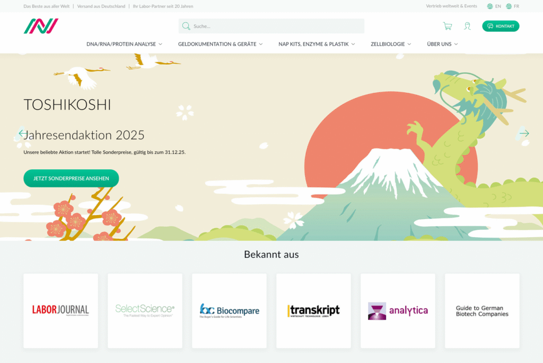Open the Zellbiologie menu
The height and width of the screenshot is (363, 543).
click(391, 44)
